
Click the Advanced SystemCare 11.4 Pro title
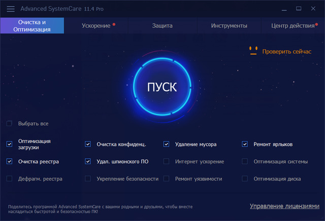[x=62, y=9]
